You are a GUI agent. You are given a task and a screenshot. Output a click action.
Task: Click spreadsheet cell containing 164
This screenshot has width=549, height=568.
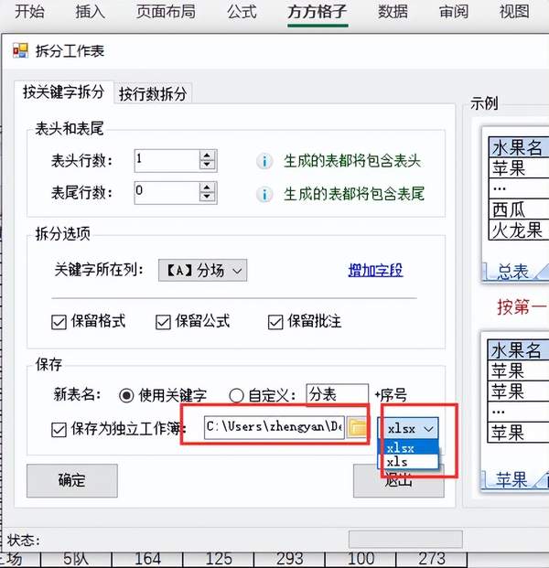pos(148,559)
